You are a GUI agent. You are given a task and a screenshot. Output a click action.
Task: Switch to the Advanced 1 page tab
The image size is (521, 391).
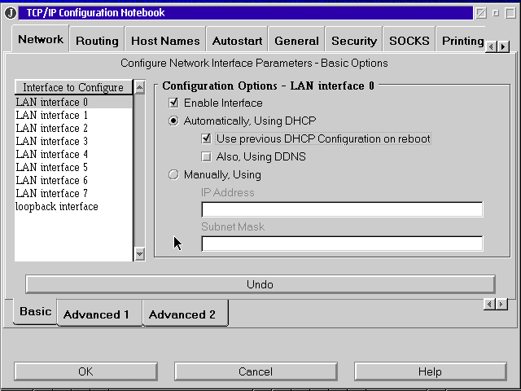tap(99, 314)
